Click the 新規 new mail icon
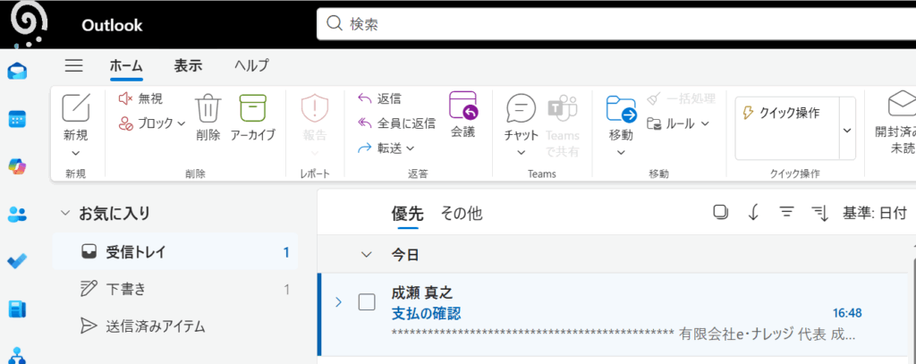 [x=76, y=109]
